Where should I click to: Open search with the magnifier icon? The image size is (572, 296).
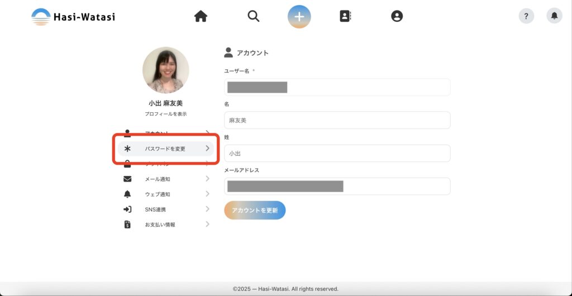click(254, 17)
